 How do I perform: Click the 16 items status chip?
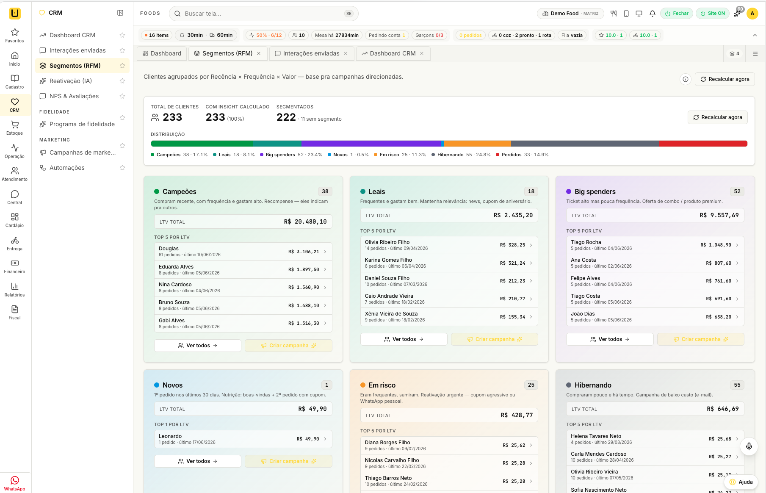tap(157, 35)
